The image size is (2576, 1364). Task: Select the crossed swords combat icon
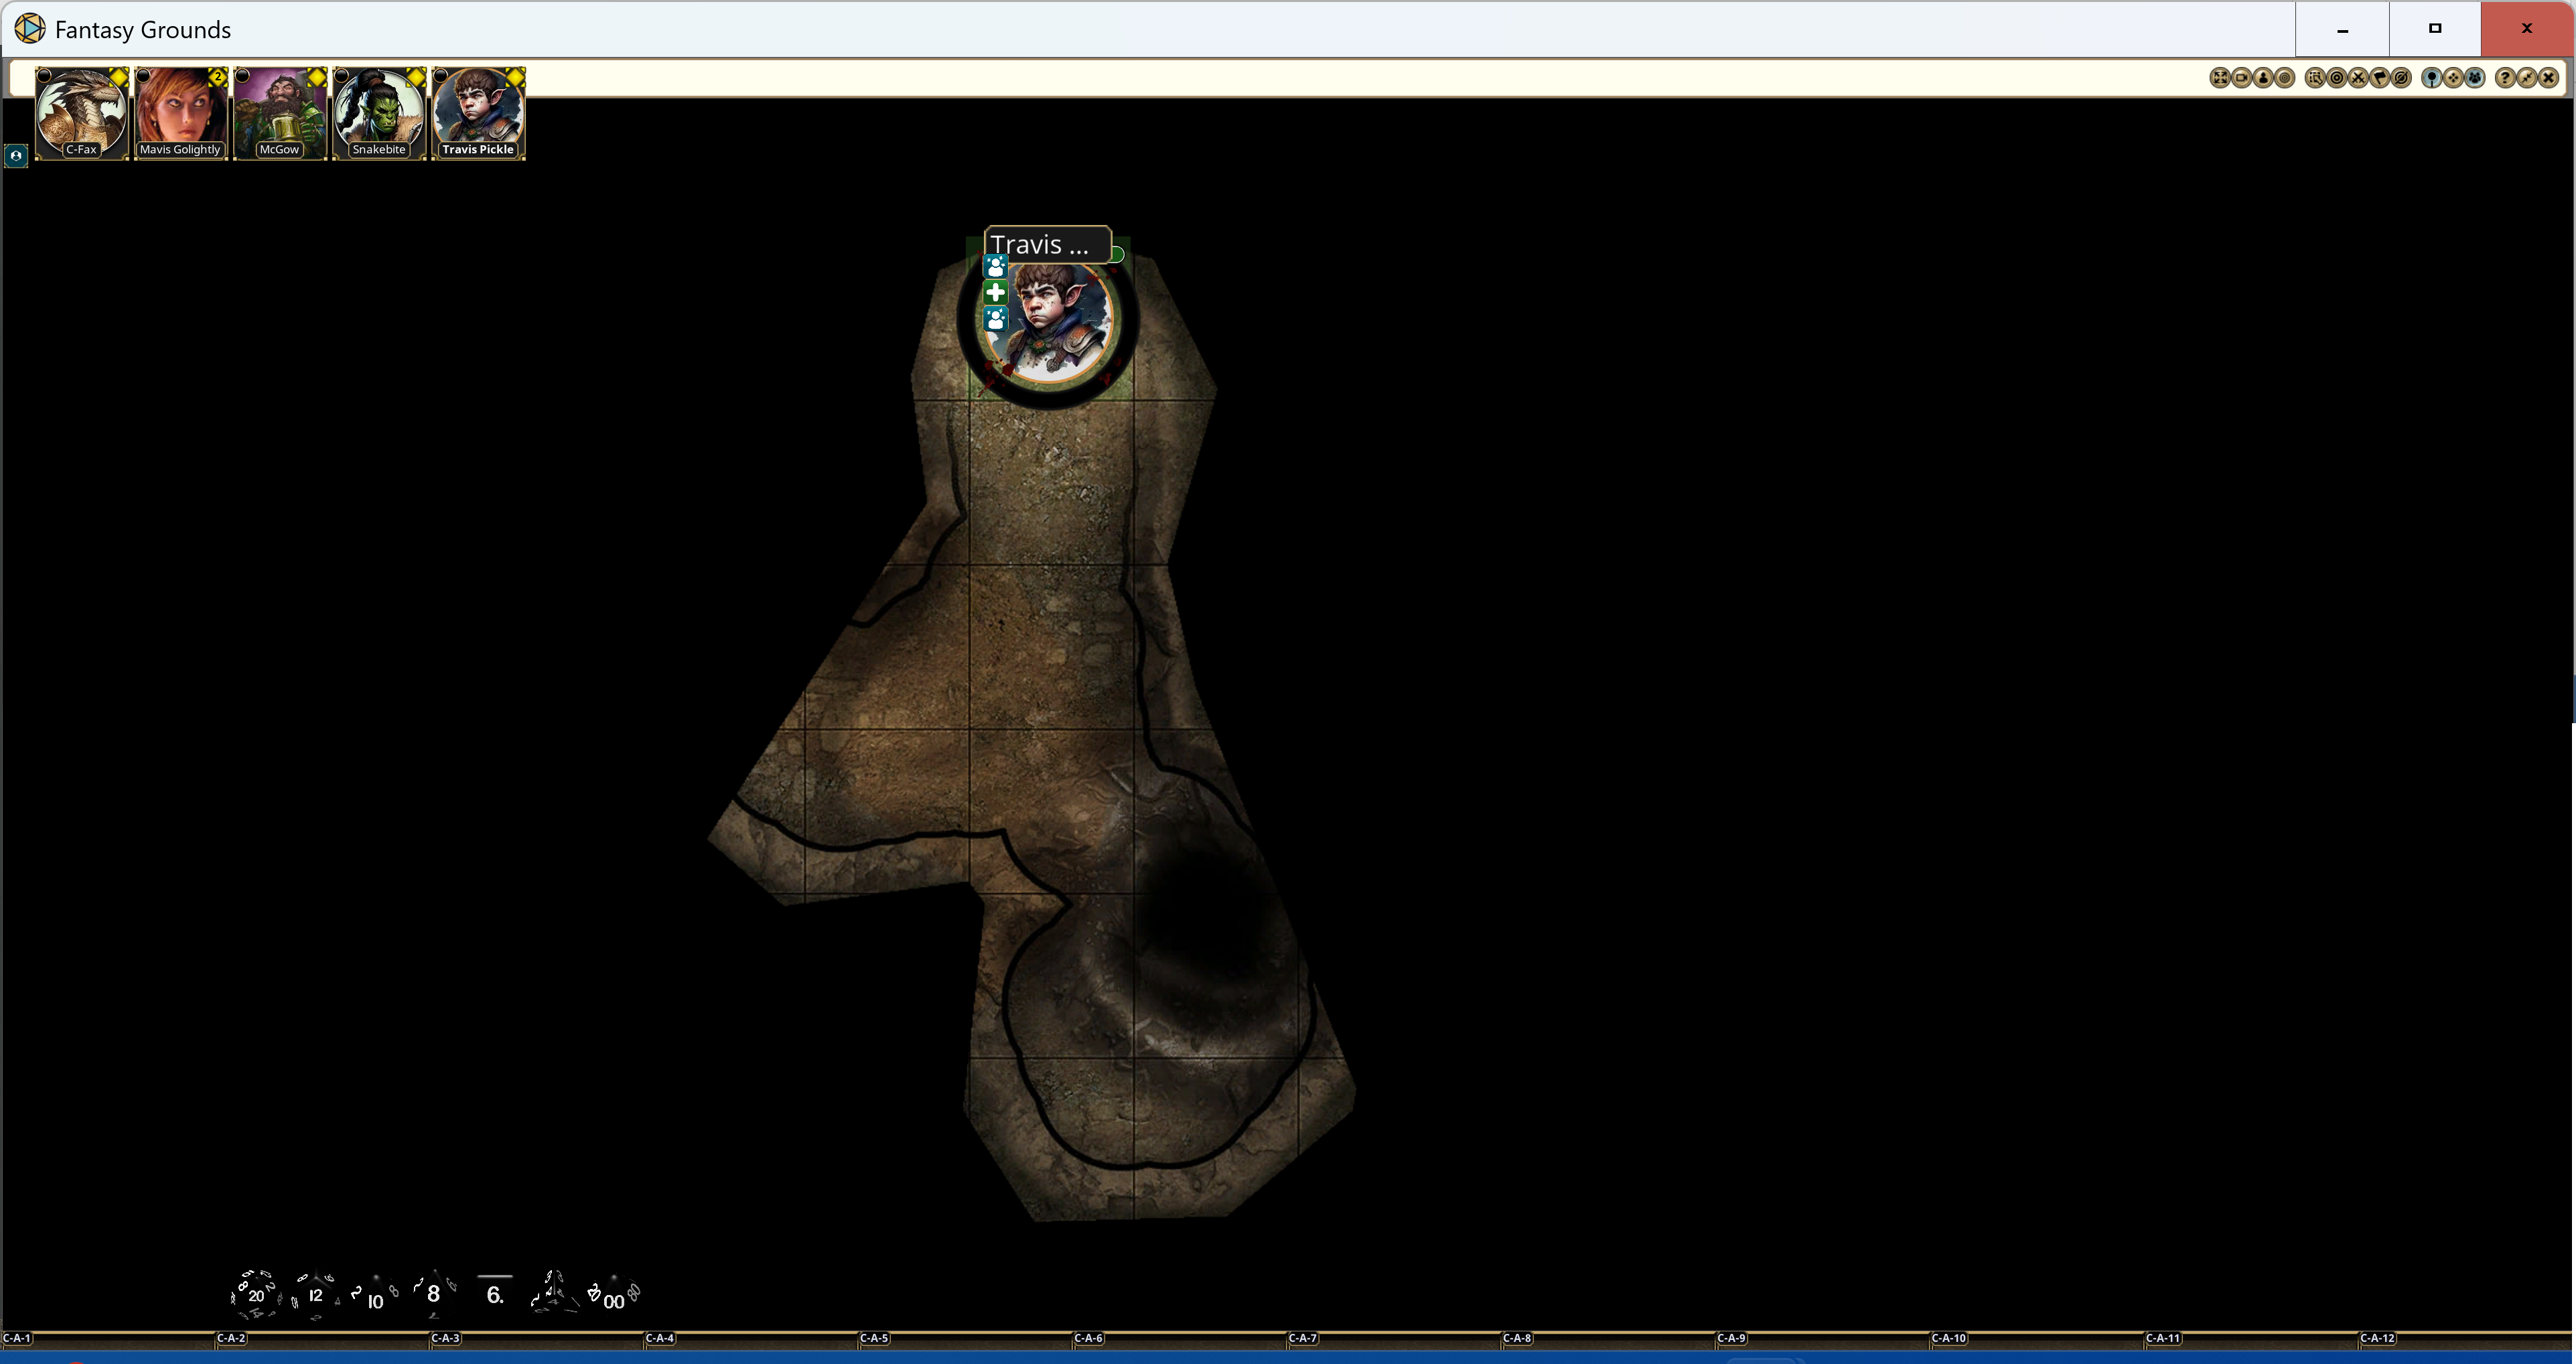(x=2358, y=78)
